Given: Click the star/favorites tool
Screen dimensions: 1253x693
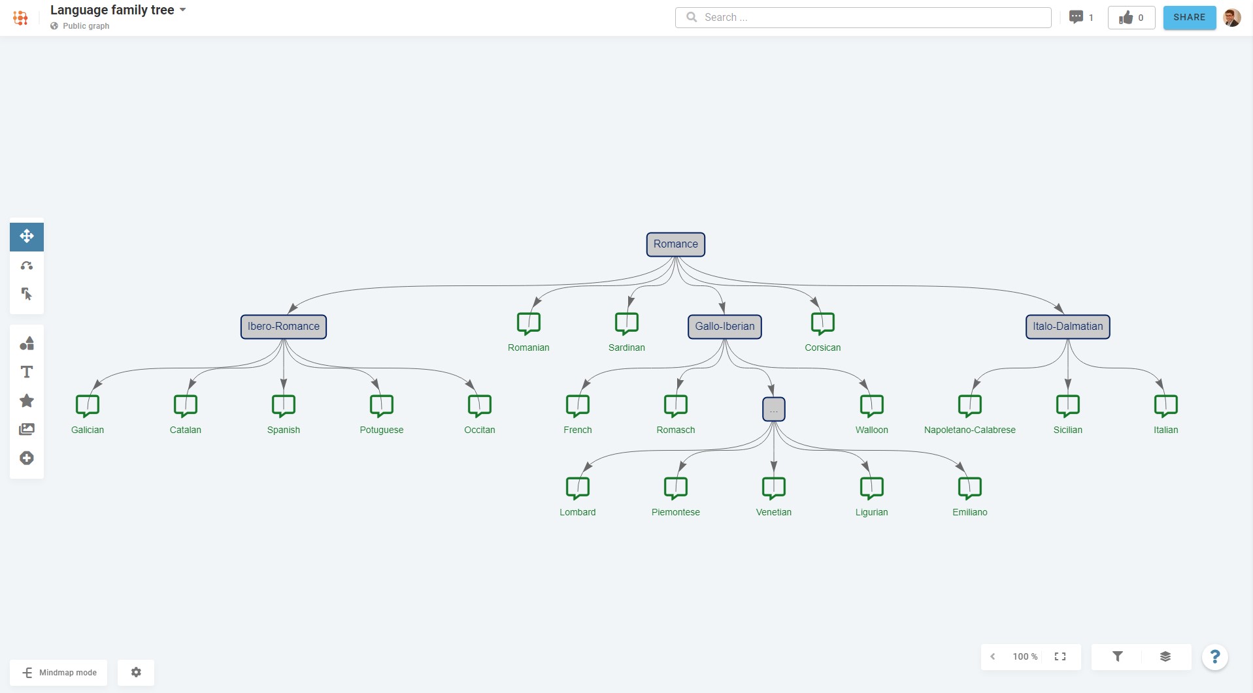Looking at the screenshot, I should (x=26, y=400).
